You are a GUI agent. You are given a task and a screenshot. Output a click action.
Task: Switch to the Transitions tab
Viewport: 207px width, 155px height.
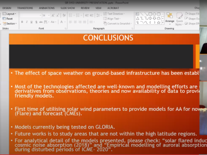[x=25, y=8]
